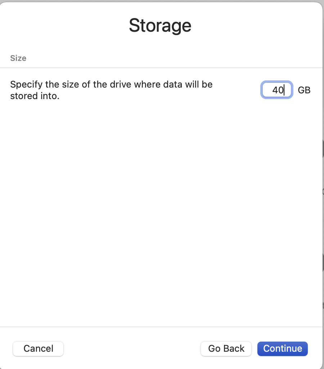Confirm storage size with blue Continue button
This screenshot has width=324, height=369.
[282, 348]
